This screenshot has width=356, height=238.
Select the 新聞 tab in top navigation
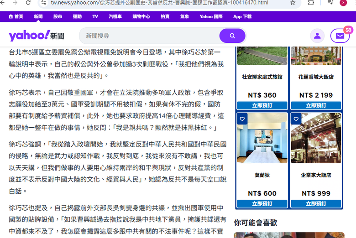click(38, 16)
